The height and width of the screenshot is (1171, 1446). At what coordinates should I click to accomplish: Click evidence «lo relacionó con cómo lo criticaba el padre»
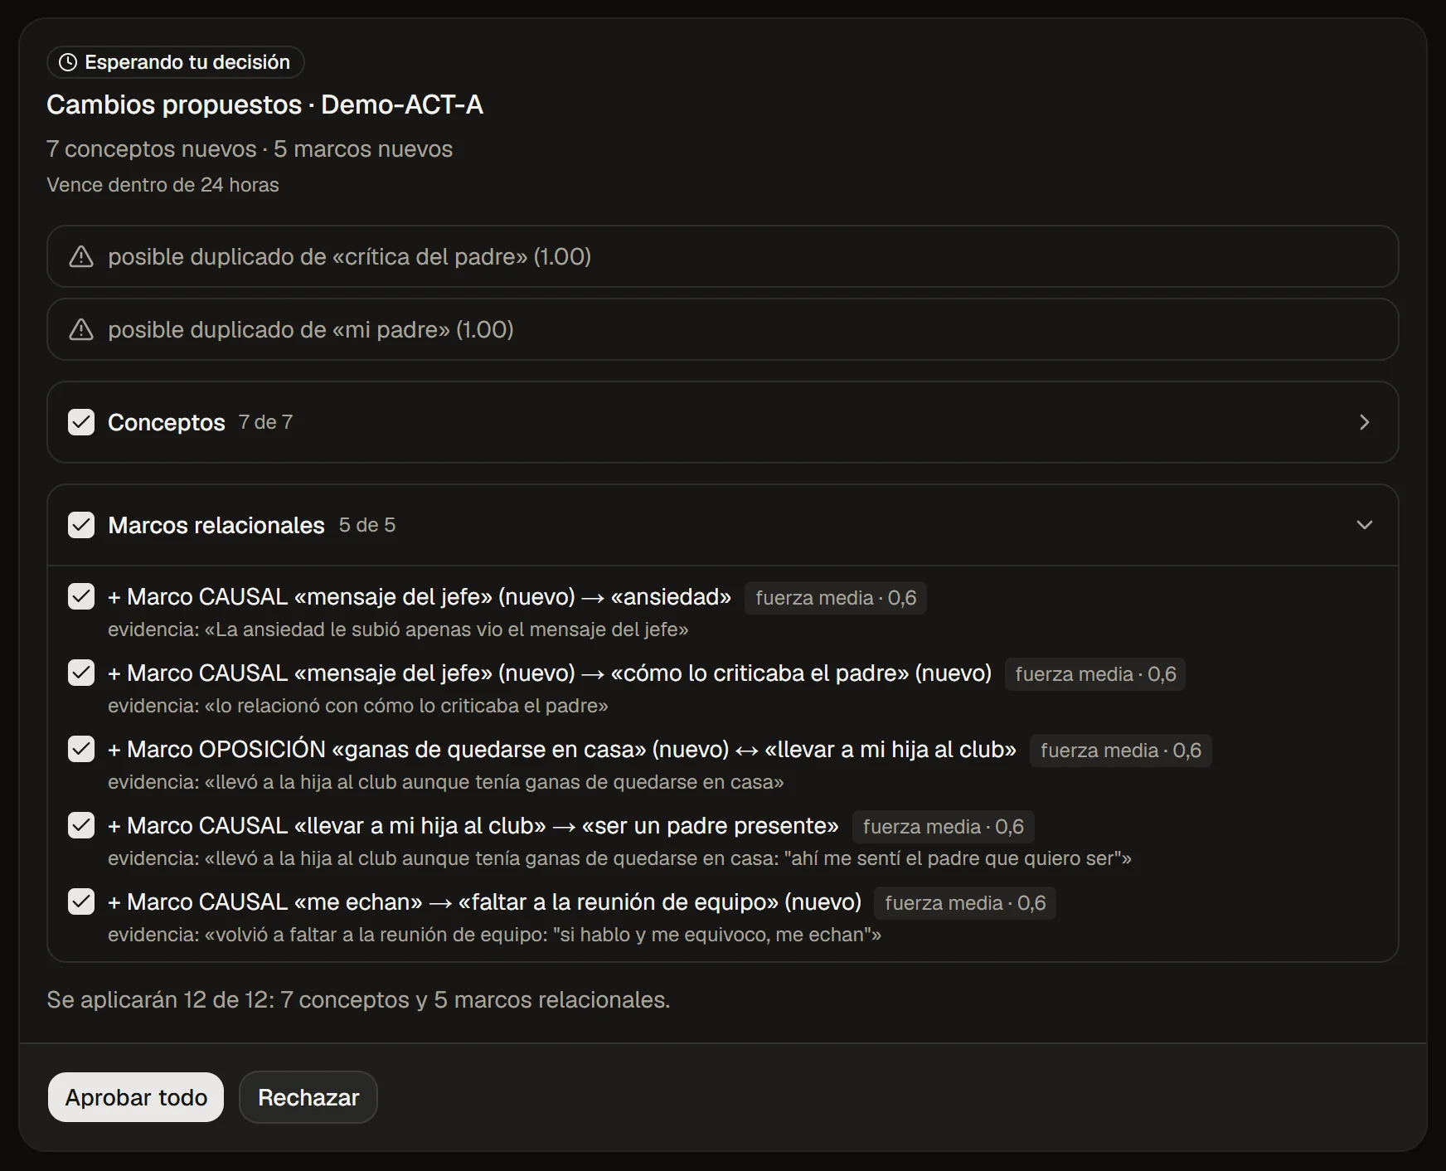coord(358,706)
